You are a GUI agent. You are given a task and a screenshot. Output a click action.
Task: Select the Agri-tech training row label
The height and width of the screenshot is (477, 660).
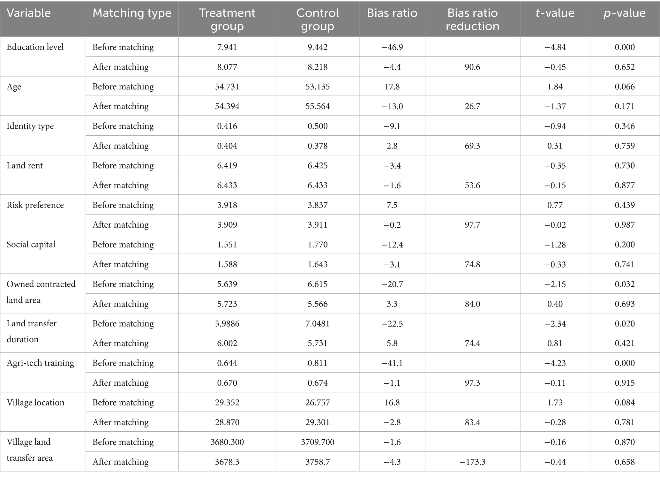(40, 363)
